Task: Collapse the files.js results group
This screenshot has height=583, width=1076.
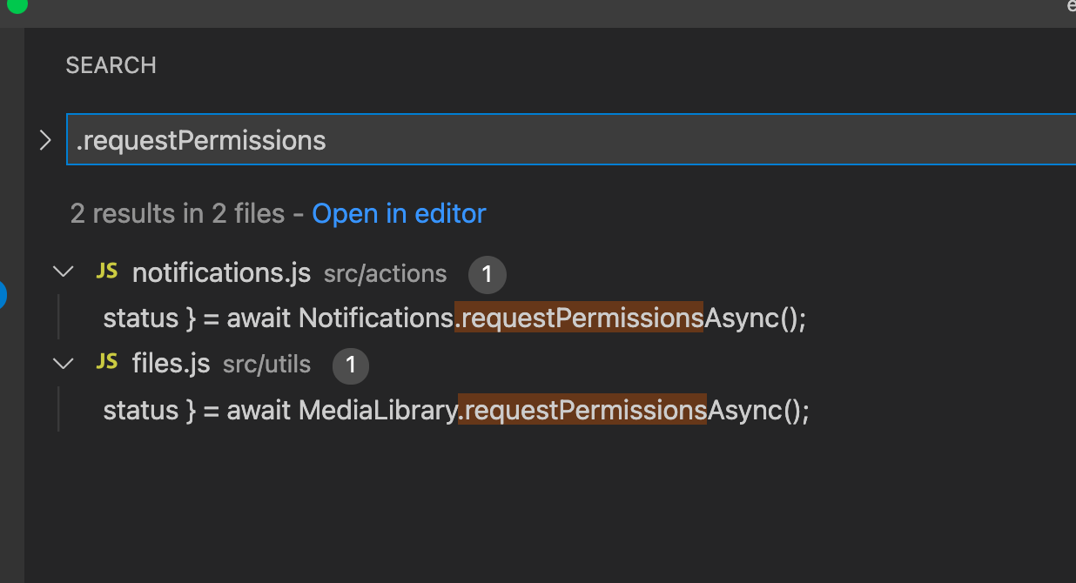Action: click(x=63, y=363)
